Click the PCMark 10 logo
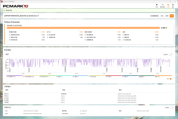This screenshot has height=119, width=178. (x=16, y=6)
